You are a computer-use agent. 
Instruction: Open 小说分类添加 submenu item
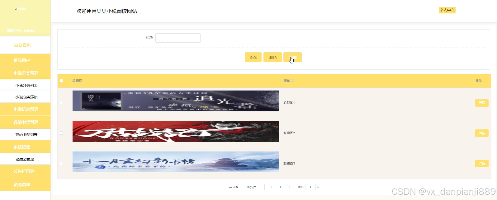tap(25, 97)
